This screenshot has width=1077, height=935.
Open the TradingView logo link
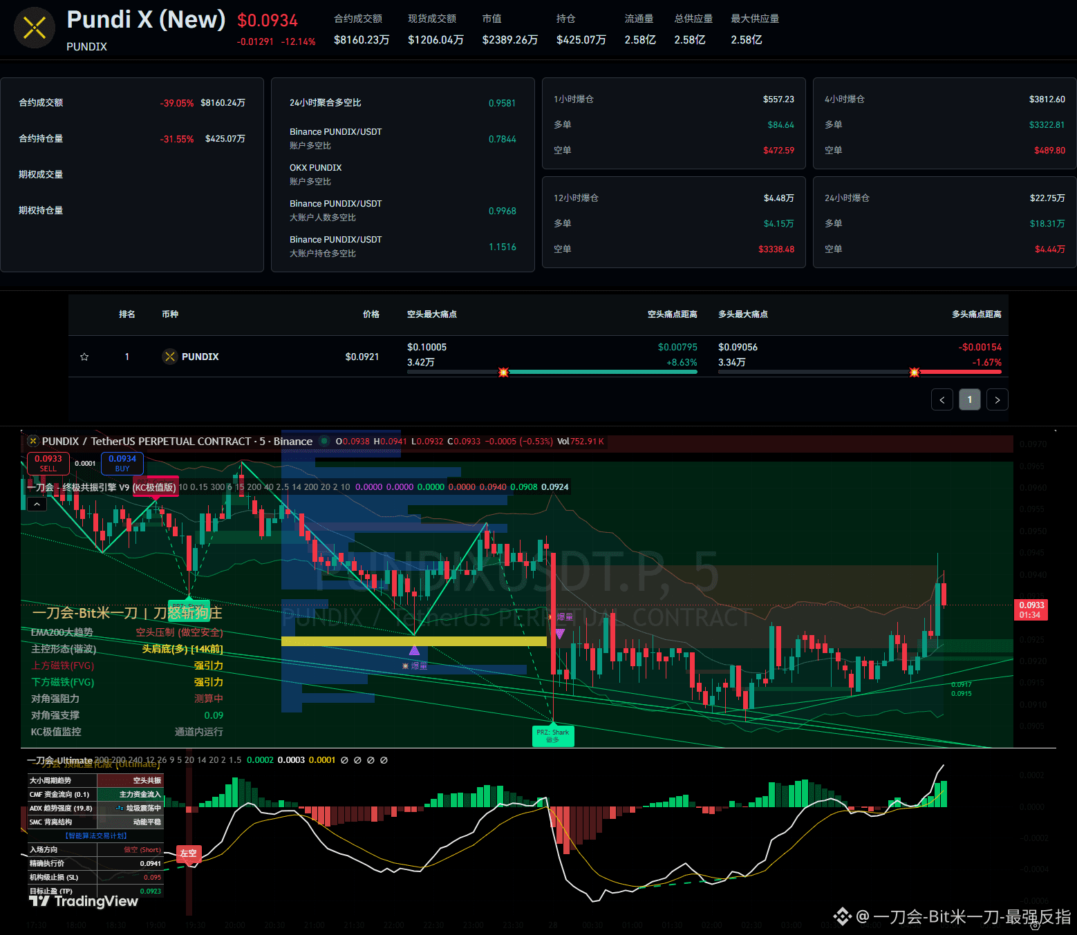pos(84,901)
